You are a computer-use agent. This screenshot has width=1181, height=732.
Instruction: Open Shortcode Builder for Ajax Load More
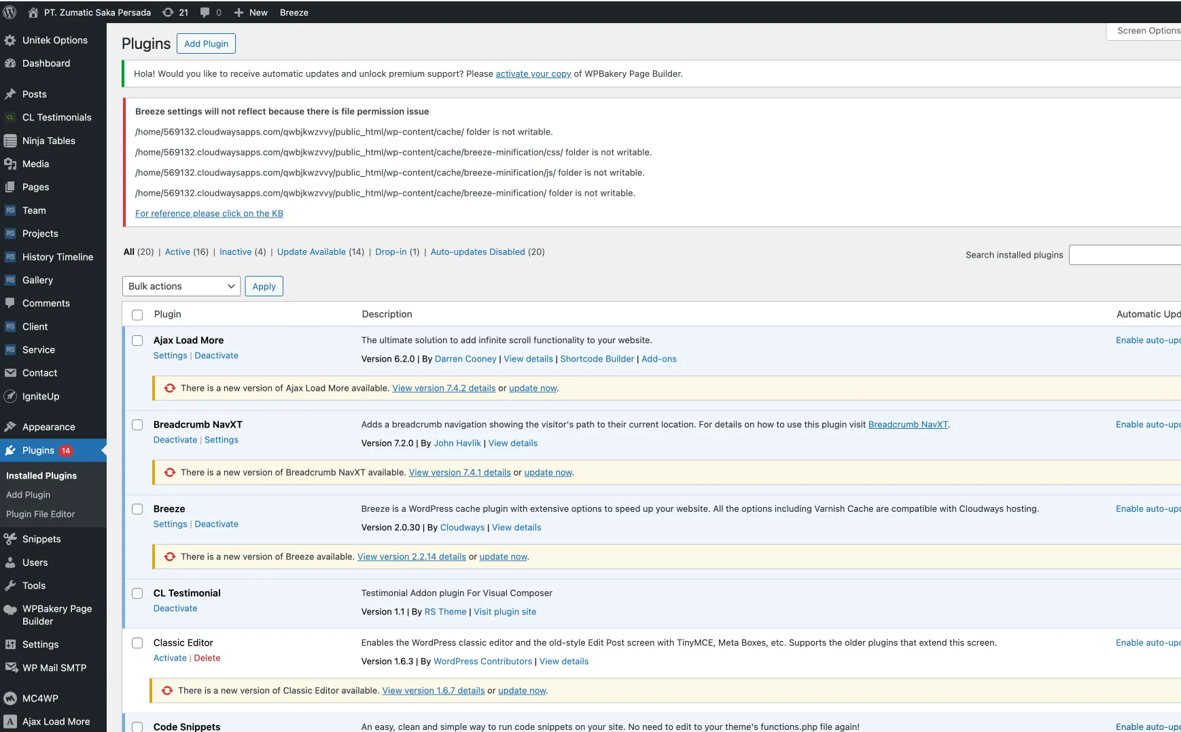(x=597, y=359)
